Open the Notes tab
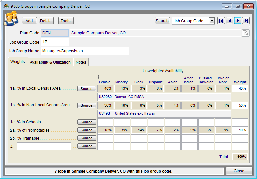 81,62
